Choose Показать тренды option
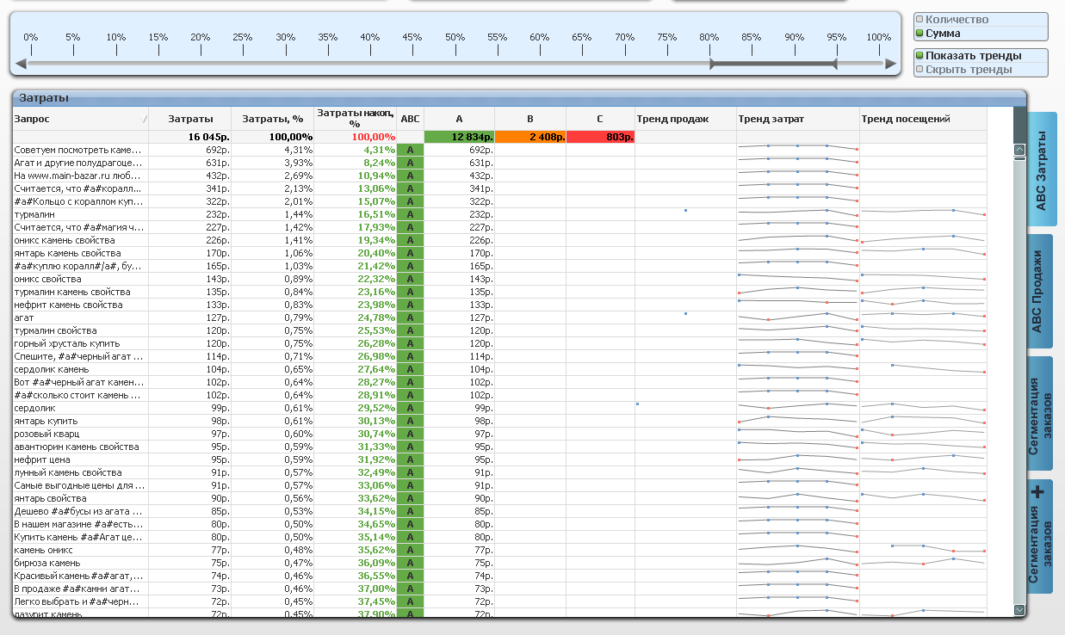 click(981, 56)
